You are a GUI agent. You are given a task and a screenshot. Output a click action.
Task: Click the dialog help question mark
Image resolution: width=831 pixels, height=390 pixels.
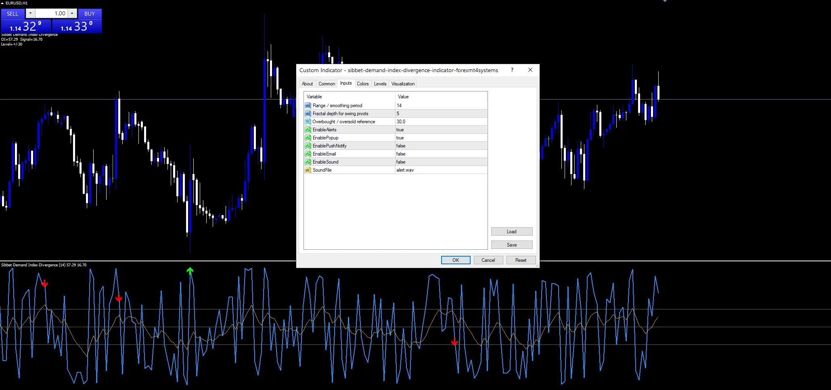click(x=512, y=70)
